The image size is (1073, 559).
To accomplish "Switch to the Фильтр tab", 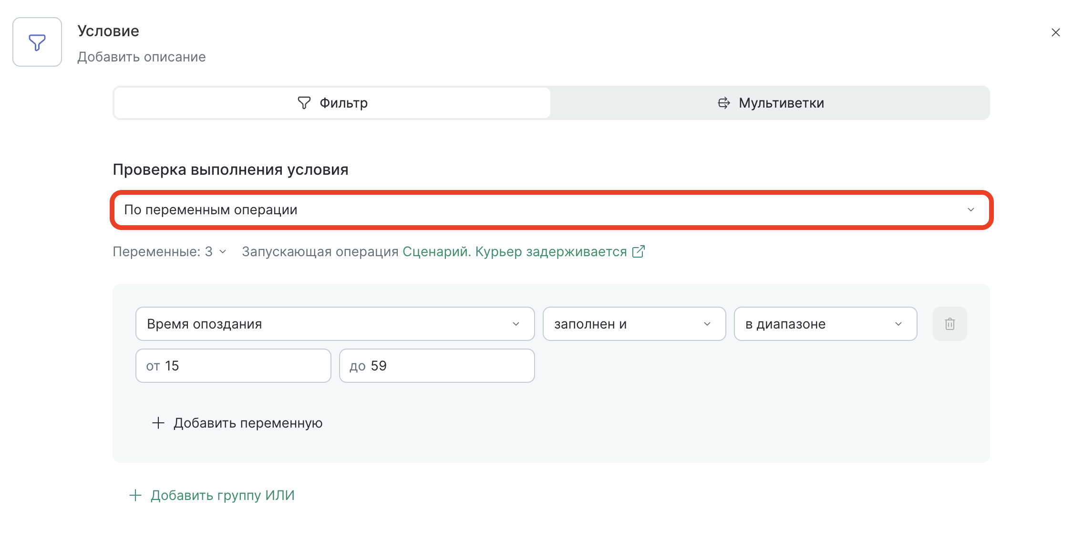I will [332, 103].
